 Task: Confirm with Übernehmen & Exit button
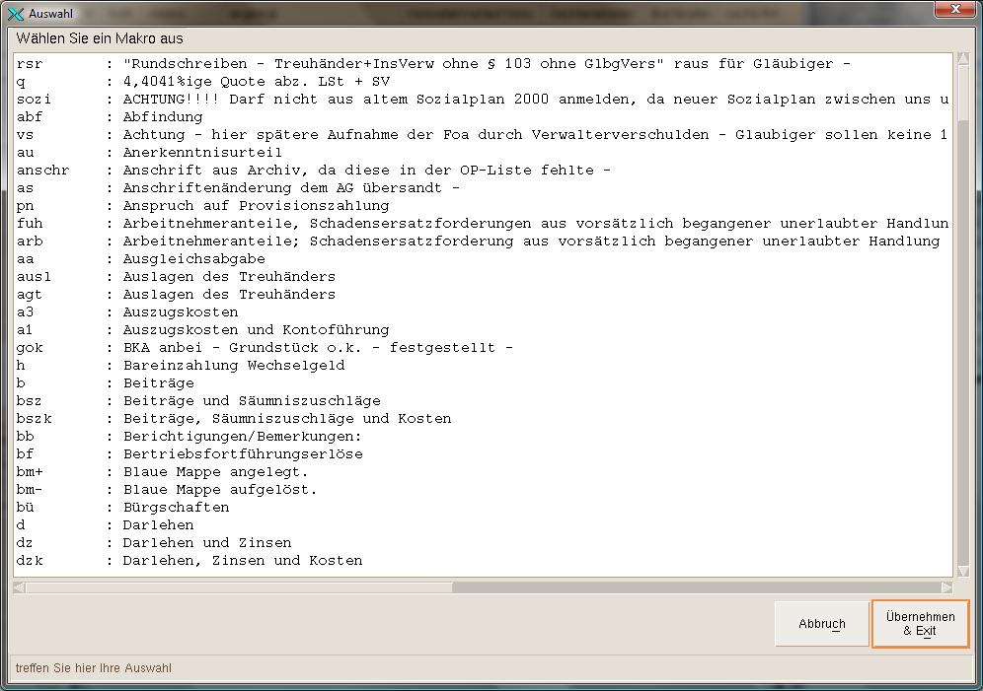920,623
